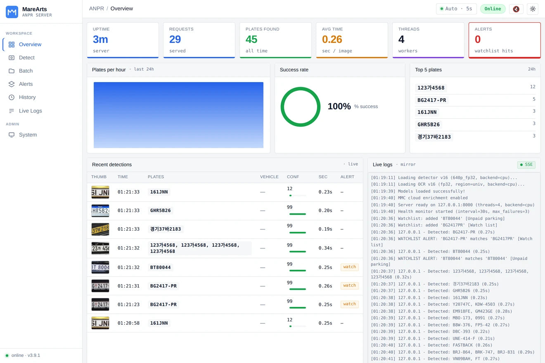Open thumbnail of 경기37바2183 detection

[x=100, y=229]
